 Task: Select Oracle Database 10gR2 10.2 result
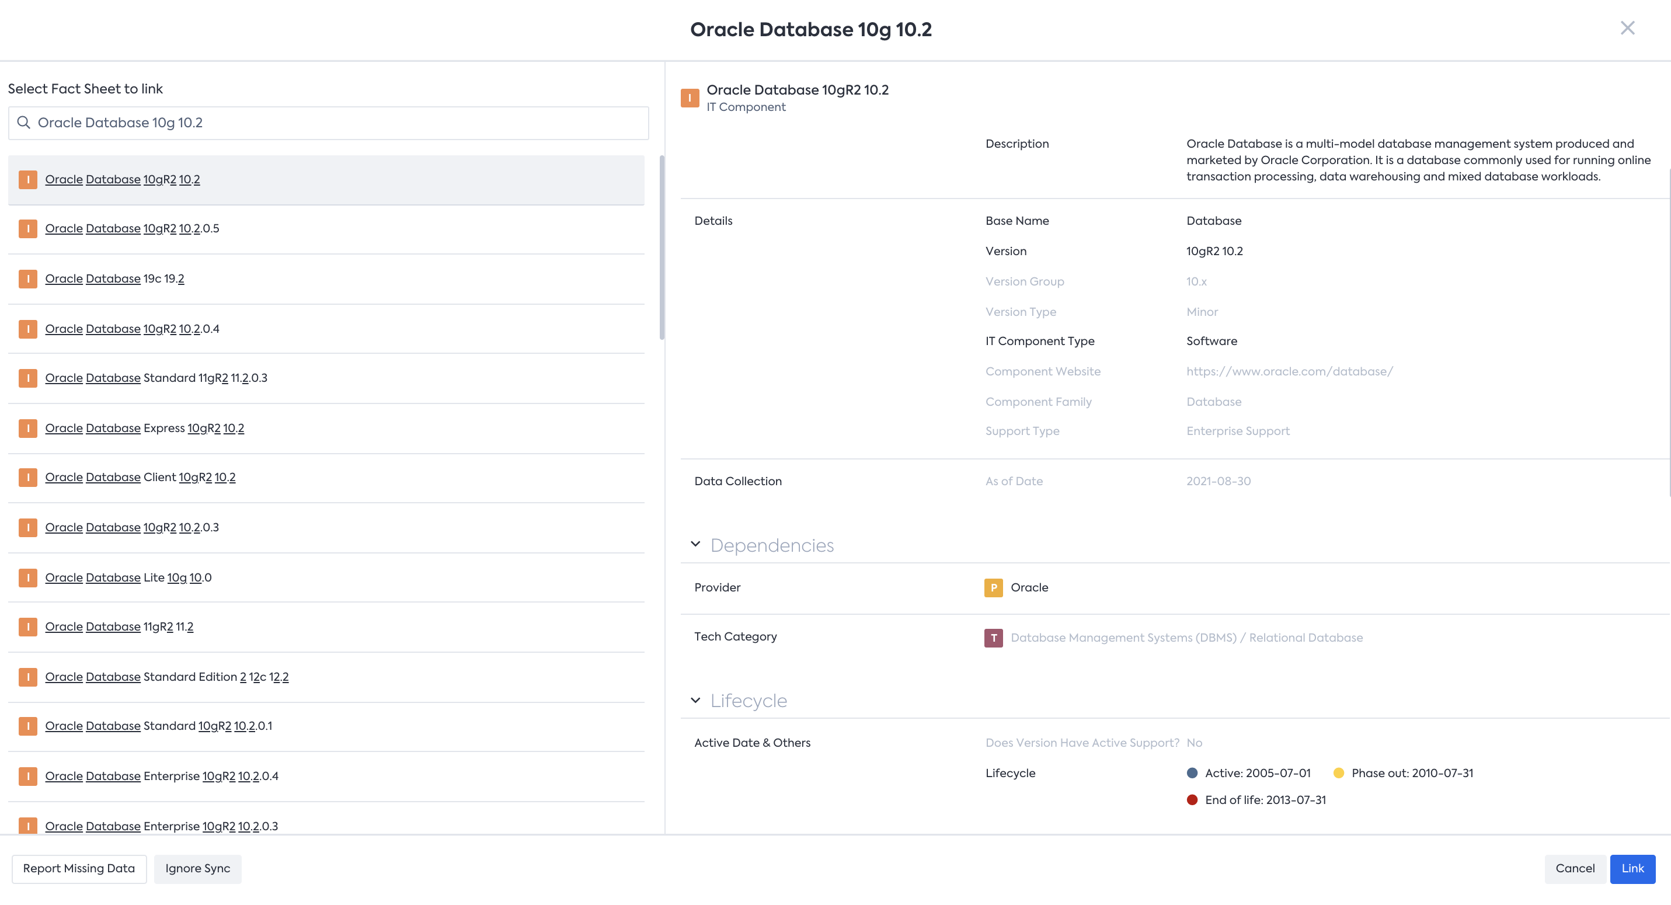pos(326,180)
